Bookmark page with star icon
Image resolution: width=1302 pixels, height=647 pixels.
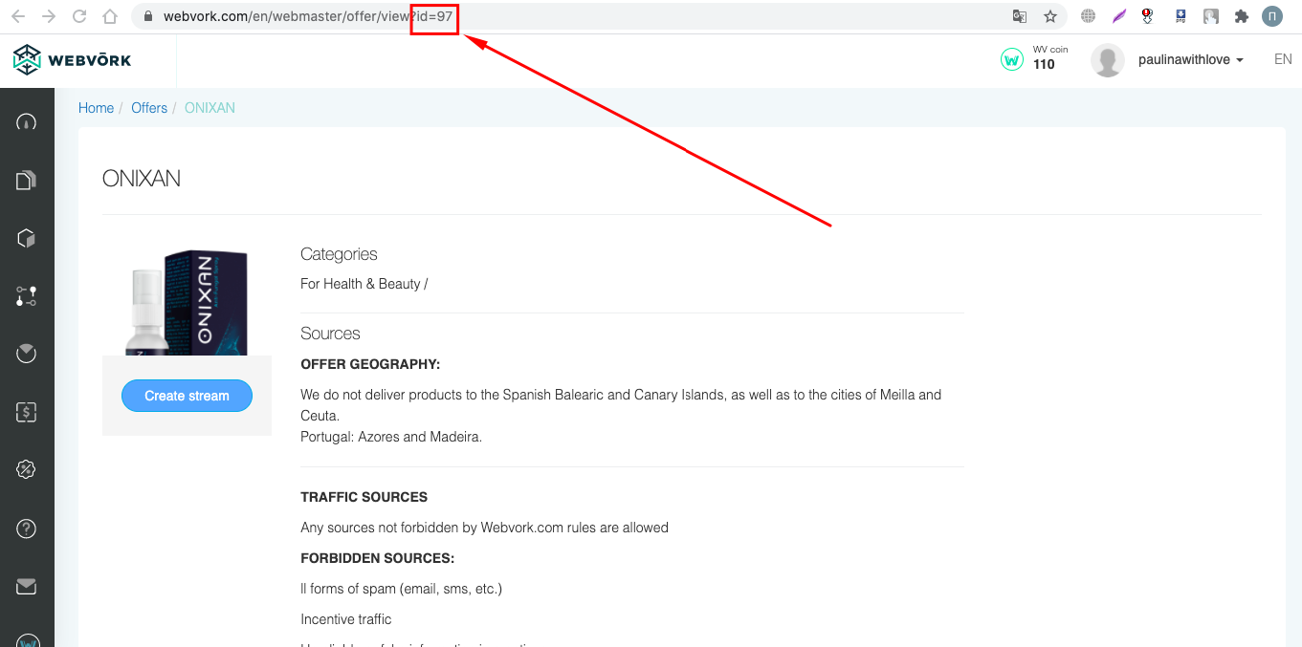point(1050,16)
